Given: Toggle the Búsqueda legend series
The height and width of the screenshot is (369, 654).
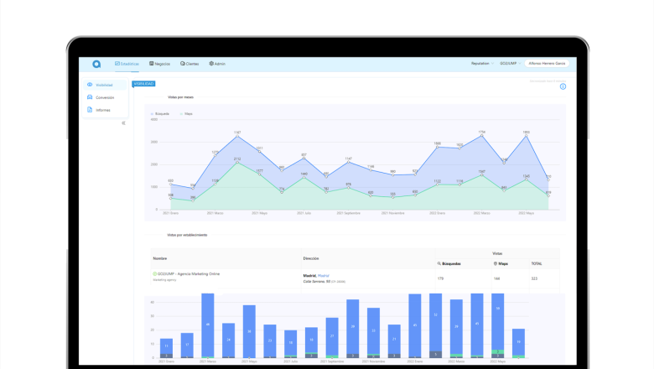Looking at the screenshot, I should pyautogui.click(x=159, y=113).
